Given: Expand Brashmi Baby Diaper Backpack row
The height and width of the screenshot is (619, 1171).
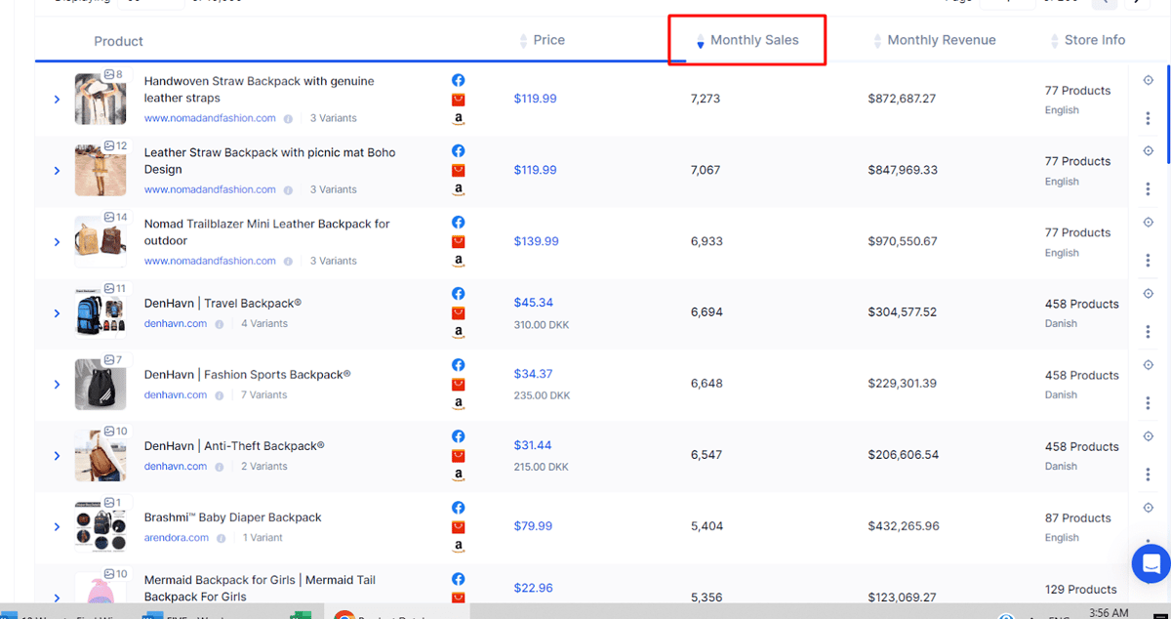Looking at the screenshot, I should 57,527.
